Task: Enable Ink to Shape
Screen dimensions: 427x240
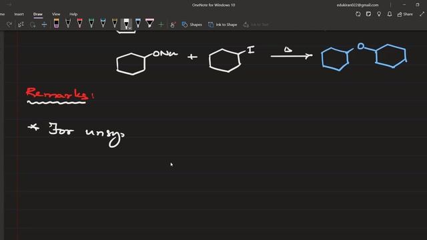Action: pos(222,25)
